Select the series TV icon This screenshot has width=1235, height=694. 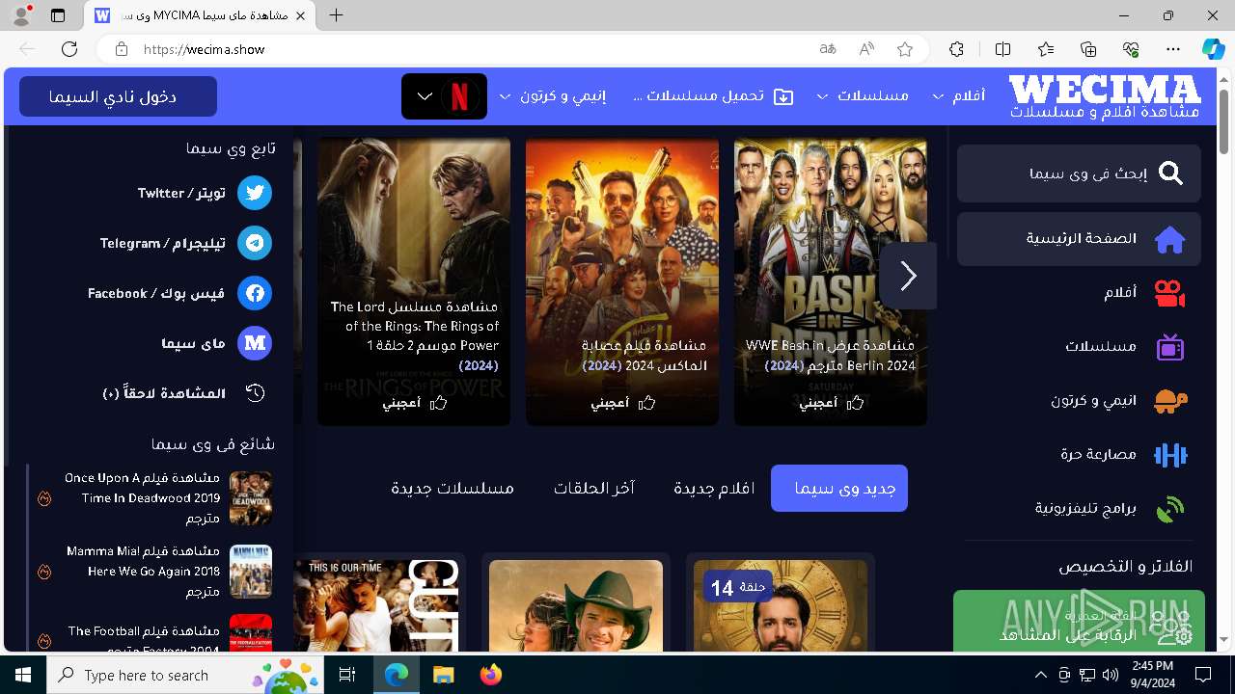(1170, 347)
